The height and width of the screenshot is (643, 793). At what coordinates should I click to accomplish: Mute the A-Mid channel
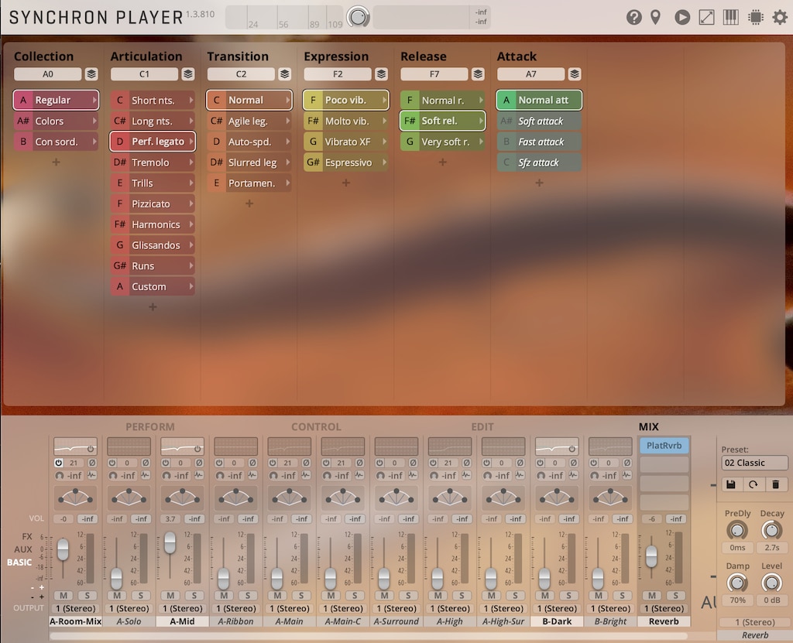point(170,596)
